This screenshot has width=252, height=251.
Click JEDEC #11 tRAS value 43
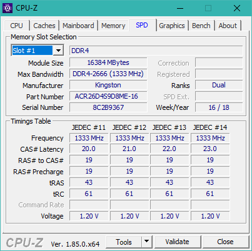89,182
